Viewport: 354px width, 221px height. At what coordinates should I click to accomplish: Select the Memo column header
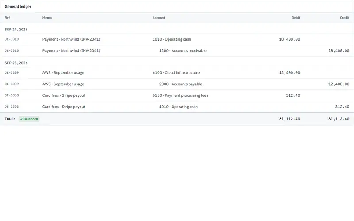[x=47, y=18]
